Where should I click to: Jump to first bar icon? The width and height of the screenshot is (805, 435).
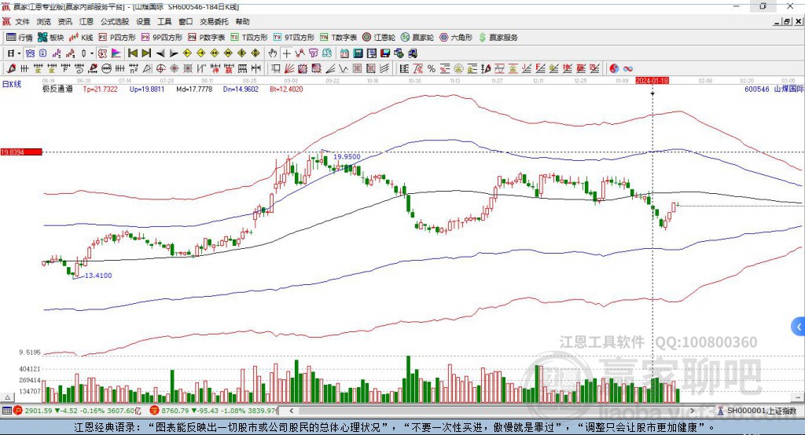click(x=132, y=53)
